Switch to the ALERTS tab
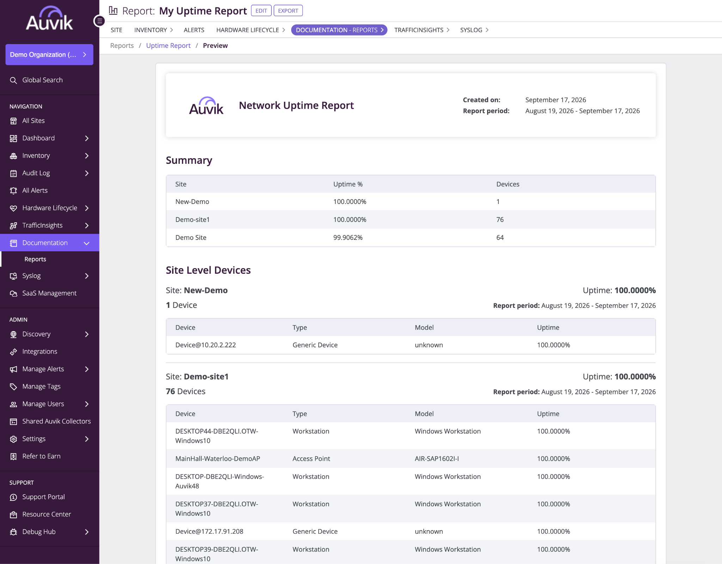 point(194,30)
